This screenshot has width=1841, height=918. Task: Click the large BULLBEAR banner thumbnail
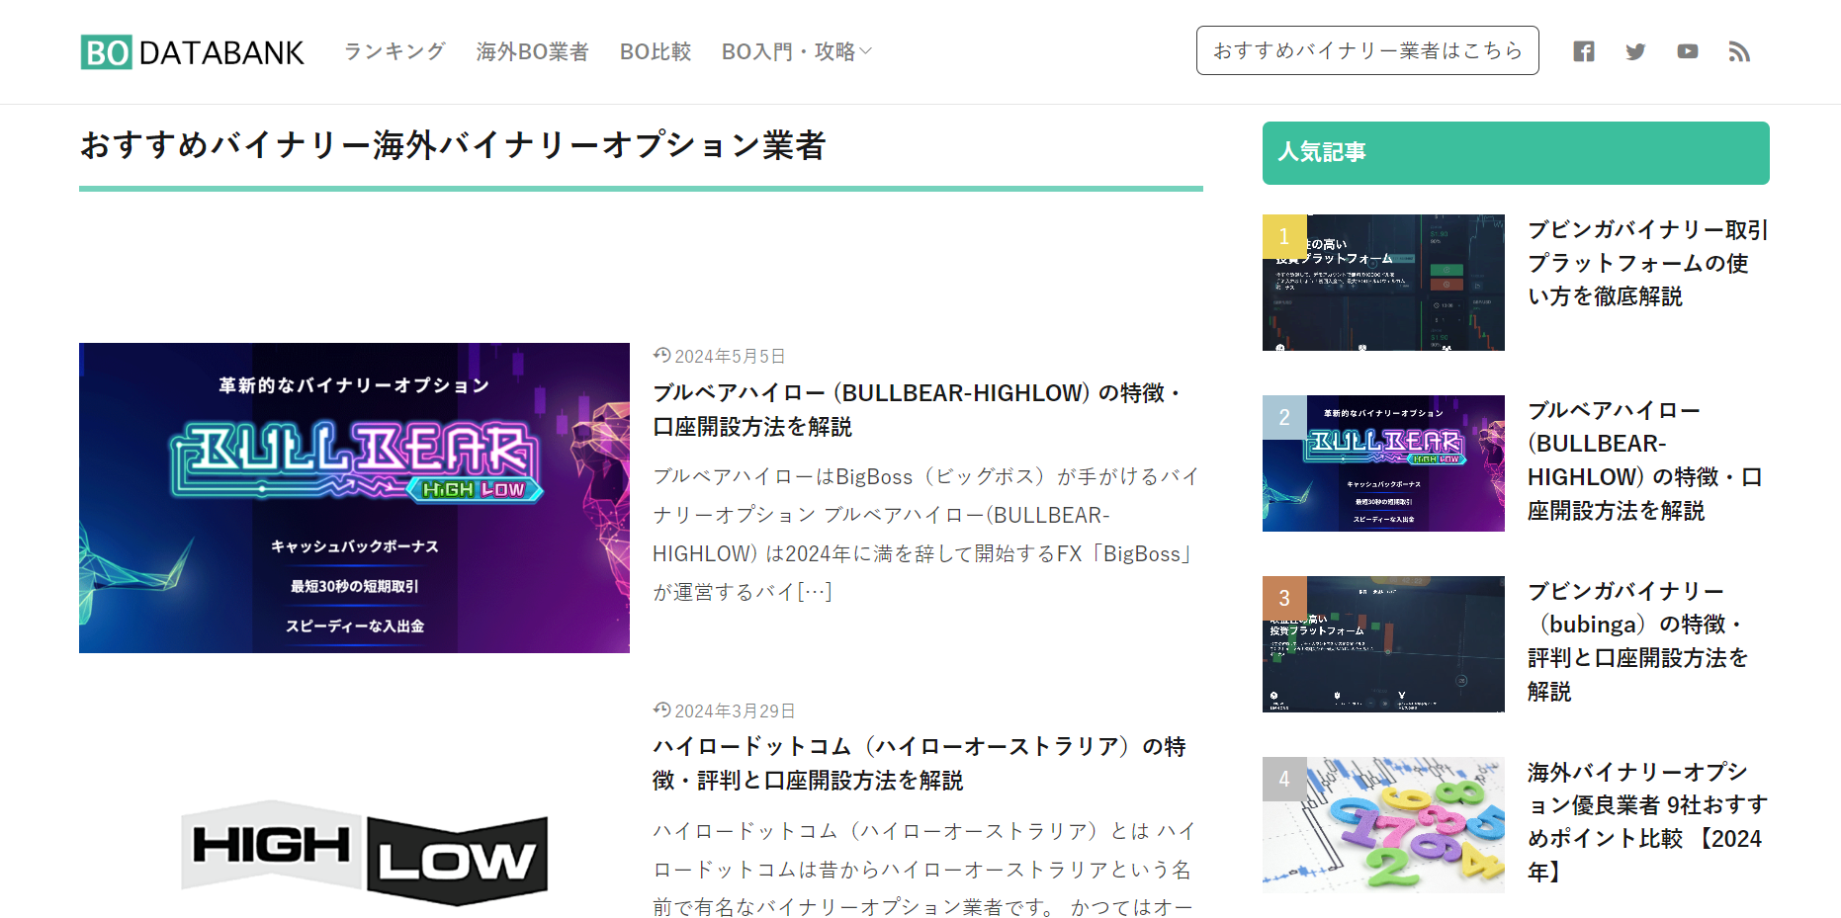354,497
